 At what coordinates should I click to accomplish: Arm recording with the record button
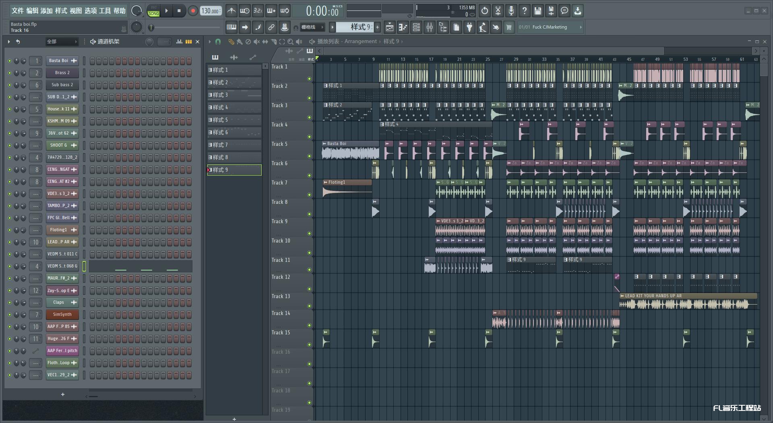click(193, 11)
